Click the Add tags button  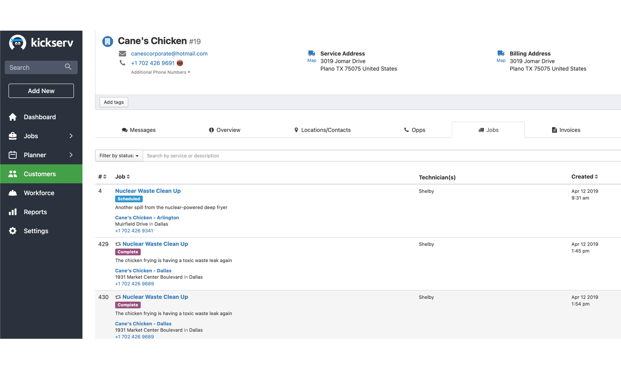(114, 102)
